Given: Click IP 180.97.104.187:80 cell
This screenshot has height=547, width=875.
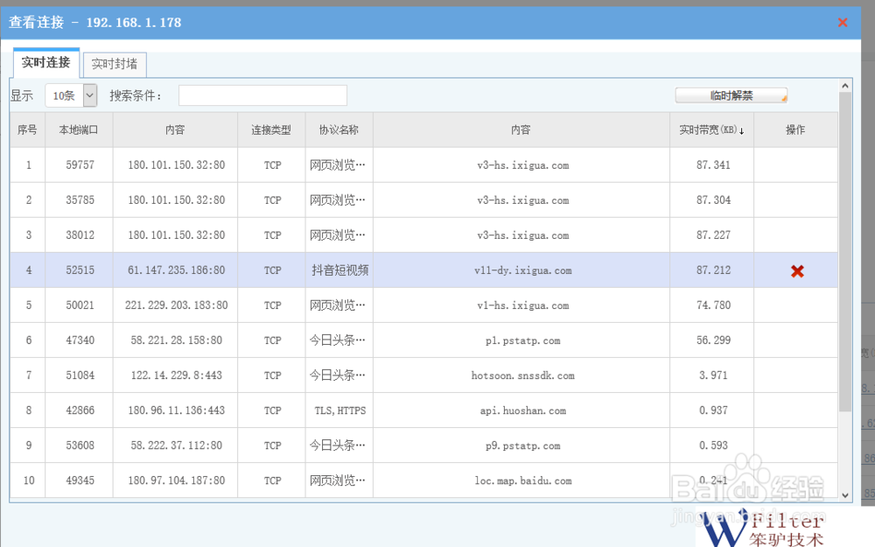Looking at the screenshot, I should (175, 480).
